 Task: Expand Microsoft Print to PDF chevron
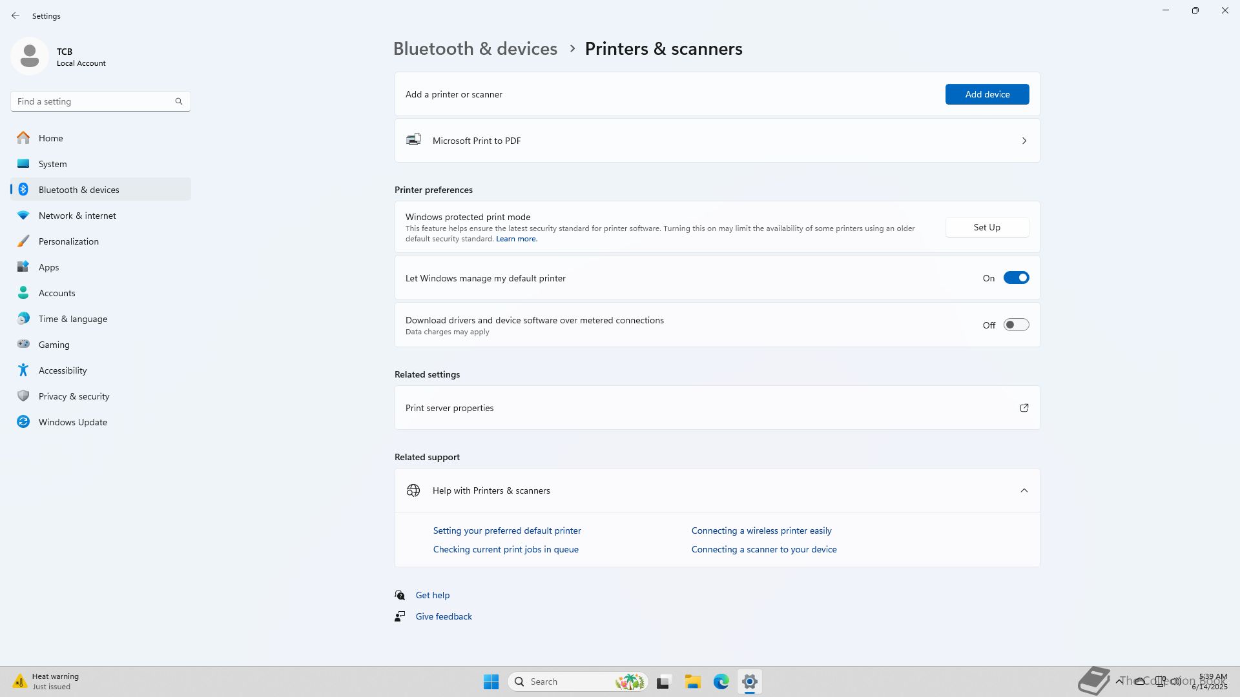(x=1024, y=141)
